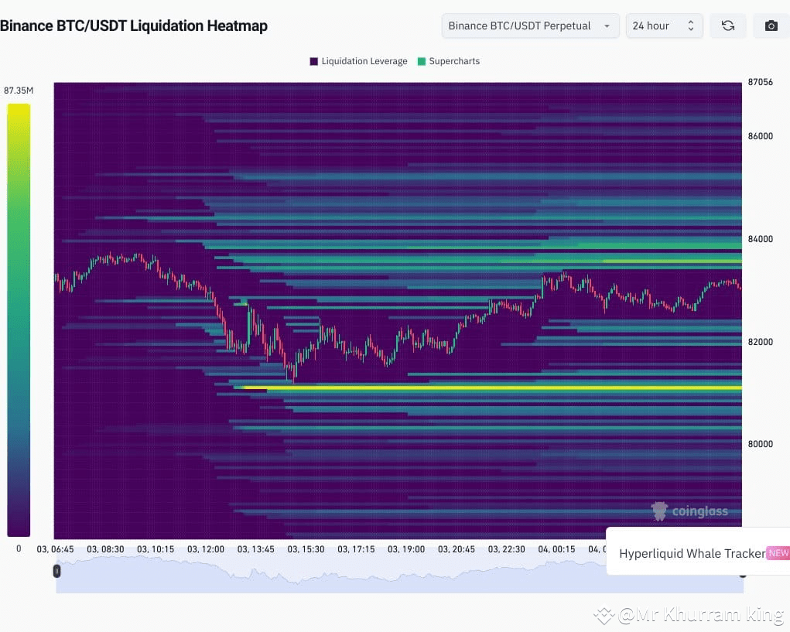Click the camera icon to capture a screenshot

771,26
